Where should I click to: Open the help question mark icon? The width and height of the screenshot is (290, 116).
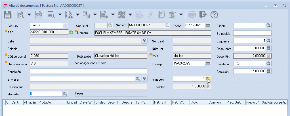click(214, 14)
